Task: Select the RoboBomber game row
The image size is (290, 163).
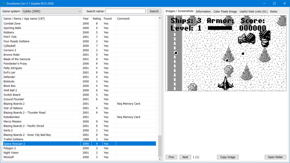Action: click(79, 117)
